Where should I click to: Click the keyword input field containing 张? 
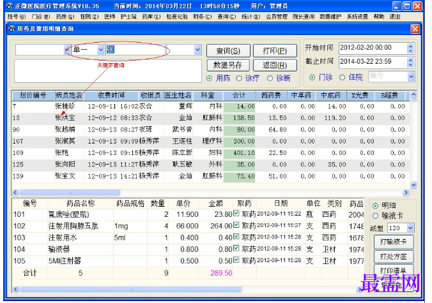135,50
